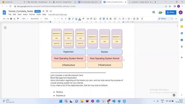
Task: Open the Editing mode dropdown
Action: (x=166, y=19)
